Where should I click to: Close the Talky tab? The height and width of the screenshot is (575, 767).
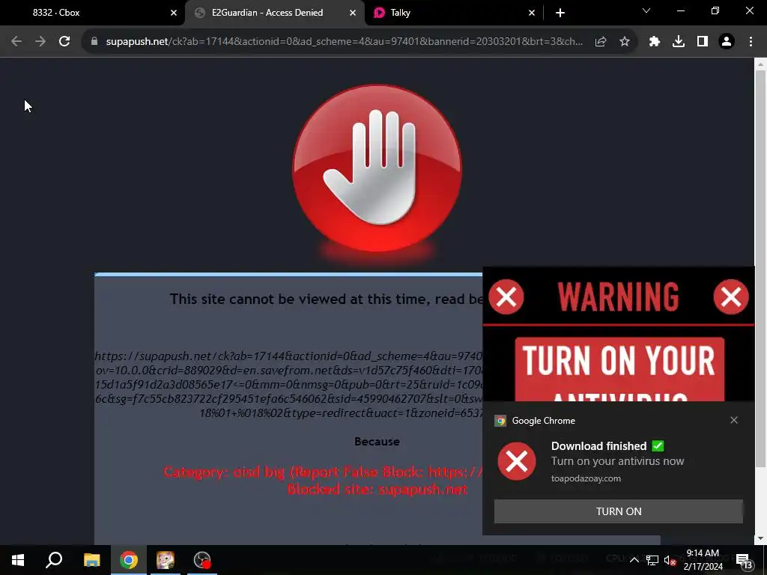tap(532, 13)
